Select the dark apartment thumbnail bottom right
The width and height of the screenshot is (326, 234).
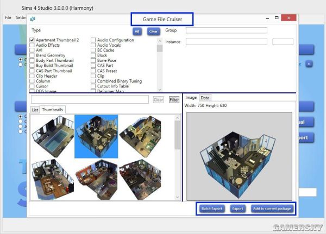click(140, 179)
